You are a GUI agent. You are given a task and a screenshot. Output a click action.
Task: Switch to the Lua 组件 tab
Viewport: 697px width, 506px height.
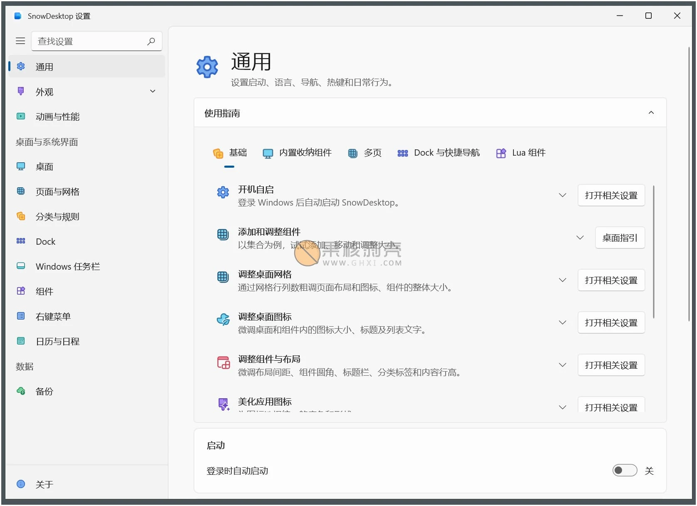click(x=521, y=153)
